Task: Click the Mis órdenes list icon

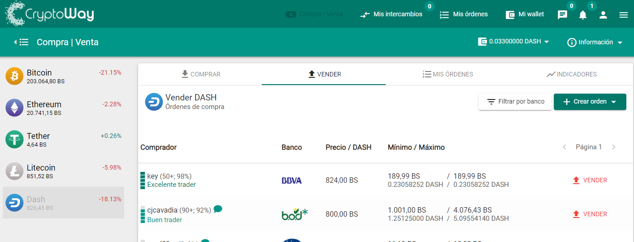Action: pyautogui.click(x=444, y=14)
